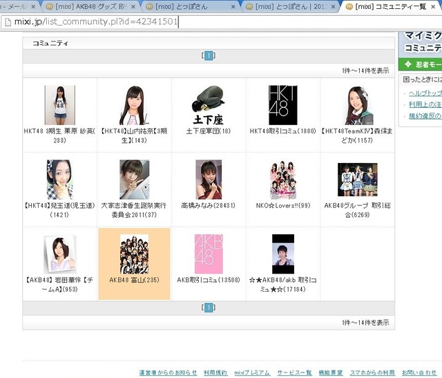Open NKO☆Lovers community image
442x378 pixels.
(283, 180)
